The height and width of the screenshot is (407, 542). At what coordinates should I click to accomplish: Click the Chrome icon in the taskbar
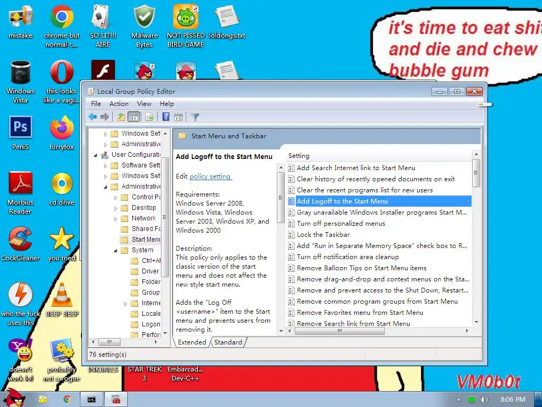(x=67, y=400)
